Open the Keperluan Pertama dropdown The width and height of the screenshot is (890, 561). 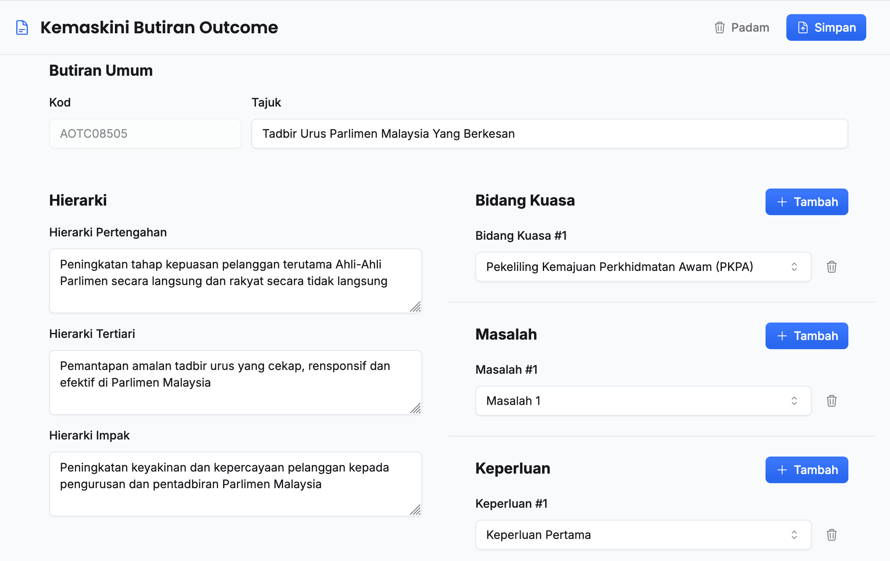pos(643,535)
